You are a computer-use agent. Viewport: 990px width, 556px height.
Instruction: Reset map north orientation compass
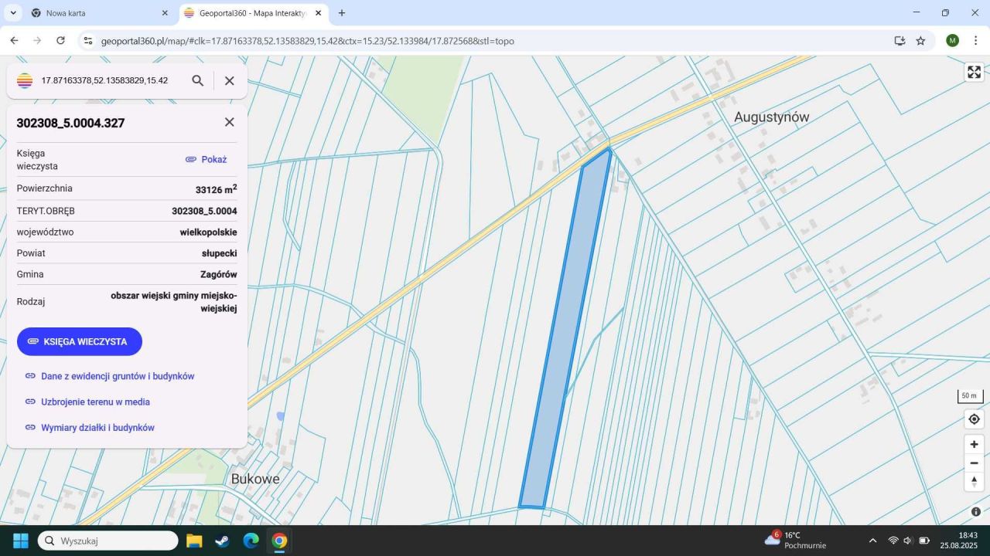[974, 481]
